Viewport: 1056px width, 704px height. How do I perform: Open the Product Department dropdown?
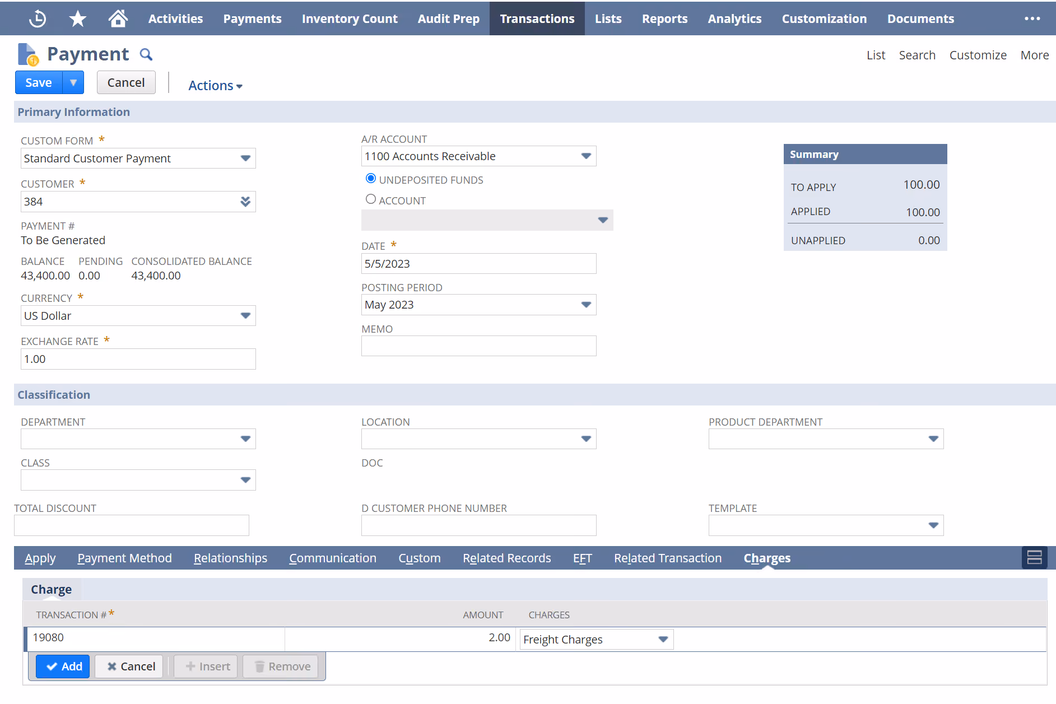tap(933, 439)
